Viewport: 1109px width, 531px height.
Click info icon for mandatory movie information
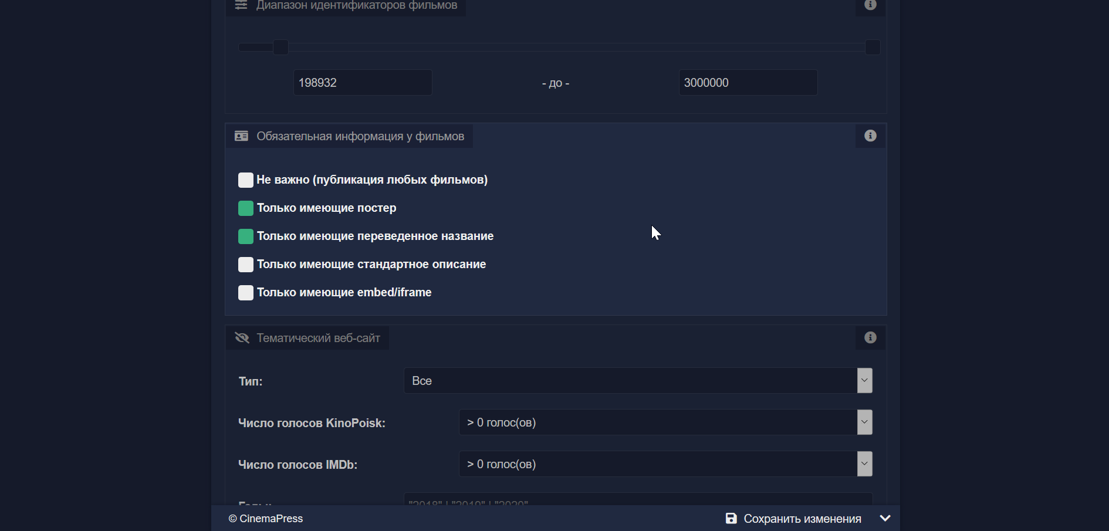click(870, 136)
